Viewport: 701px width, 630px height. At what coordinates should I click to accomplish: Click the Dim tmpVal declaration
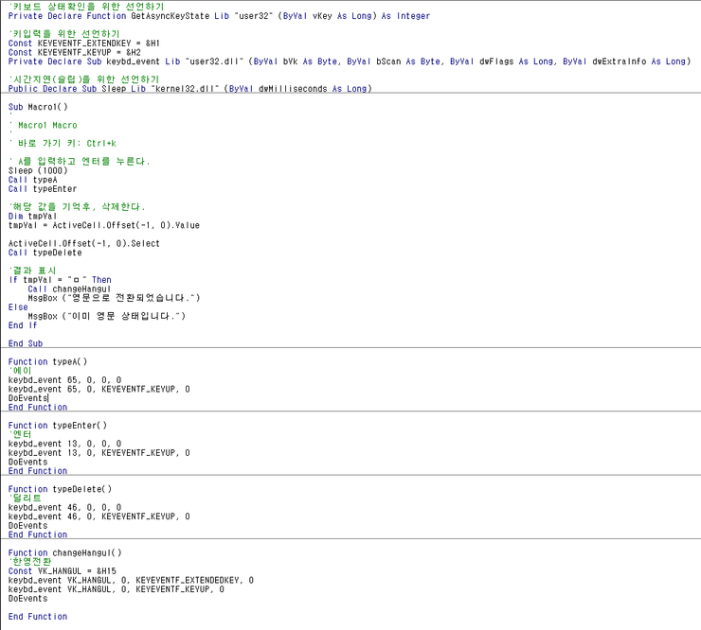pyautogui.click(x=33, y=216)
